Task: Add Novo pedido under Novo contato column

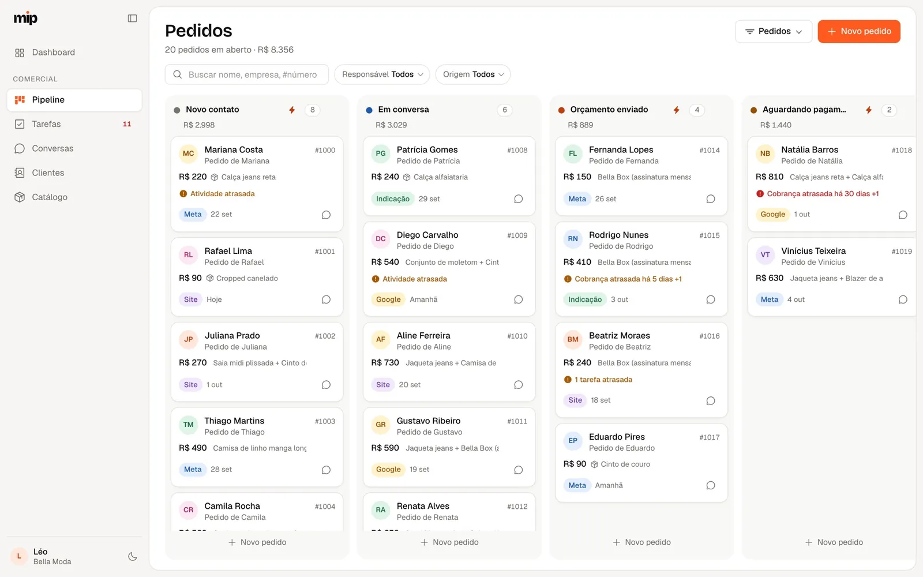Action: 257,542
